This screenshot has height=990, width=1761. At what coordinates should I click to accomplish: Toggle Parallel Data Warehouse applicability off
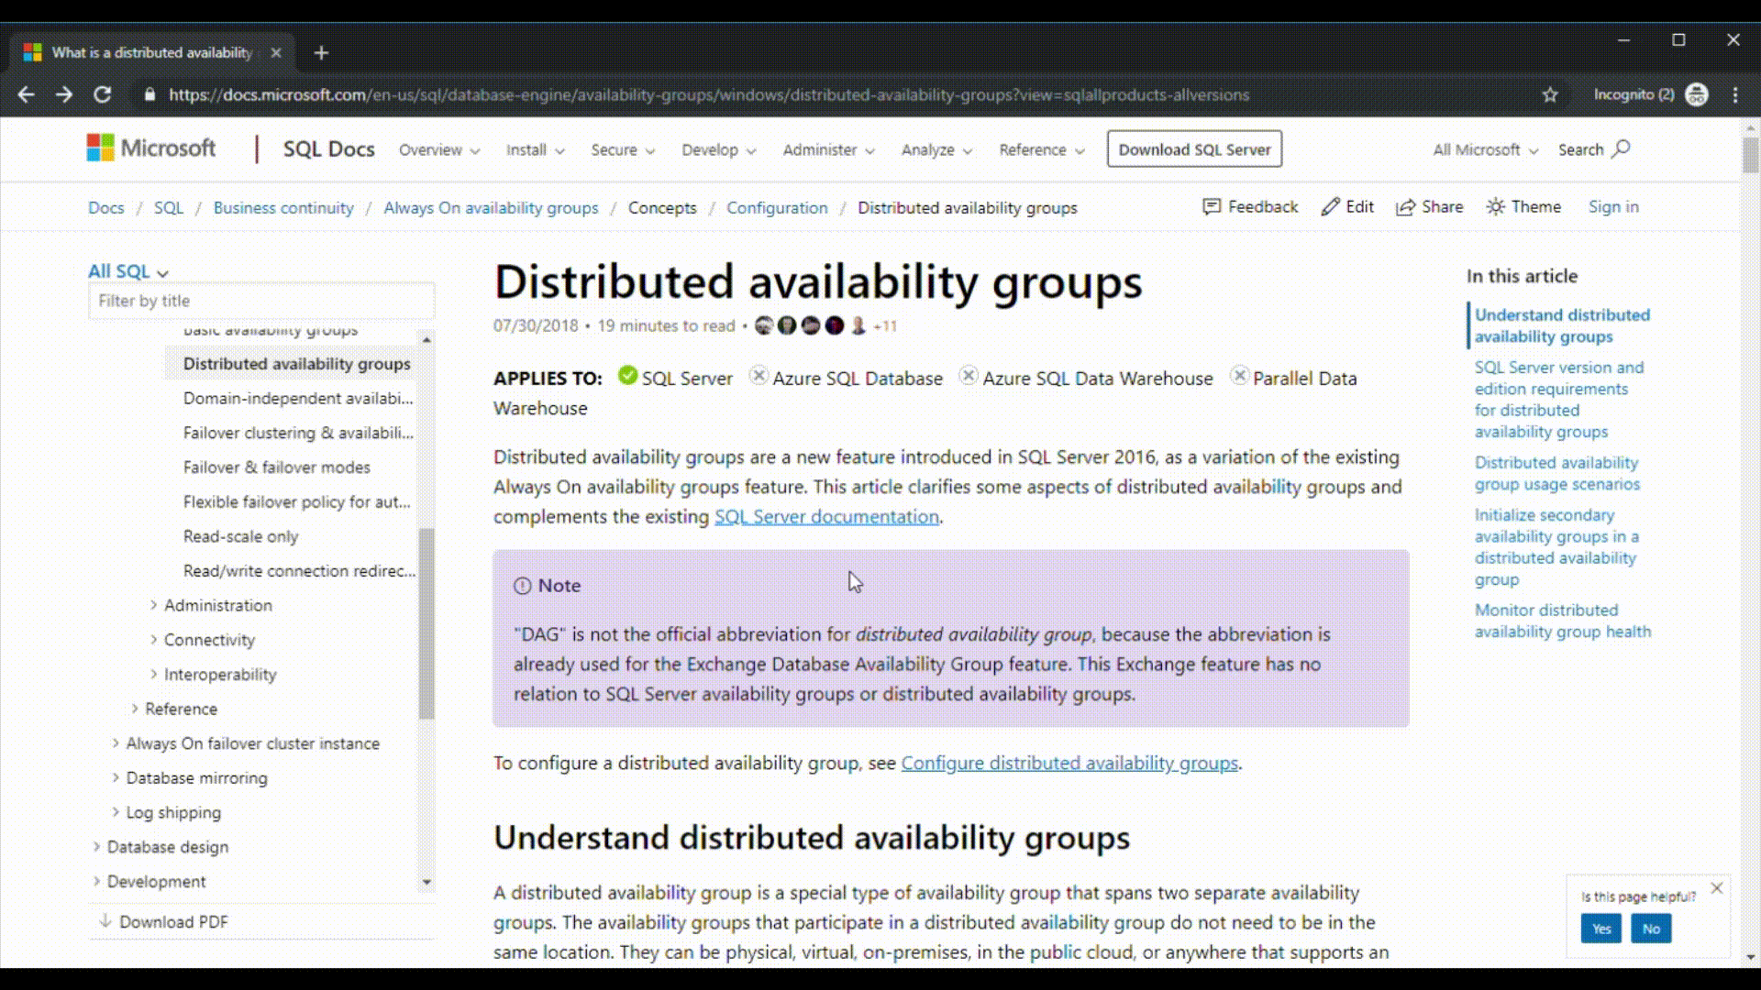point(1238,376)
